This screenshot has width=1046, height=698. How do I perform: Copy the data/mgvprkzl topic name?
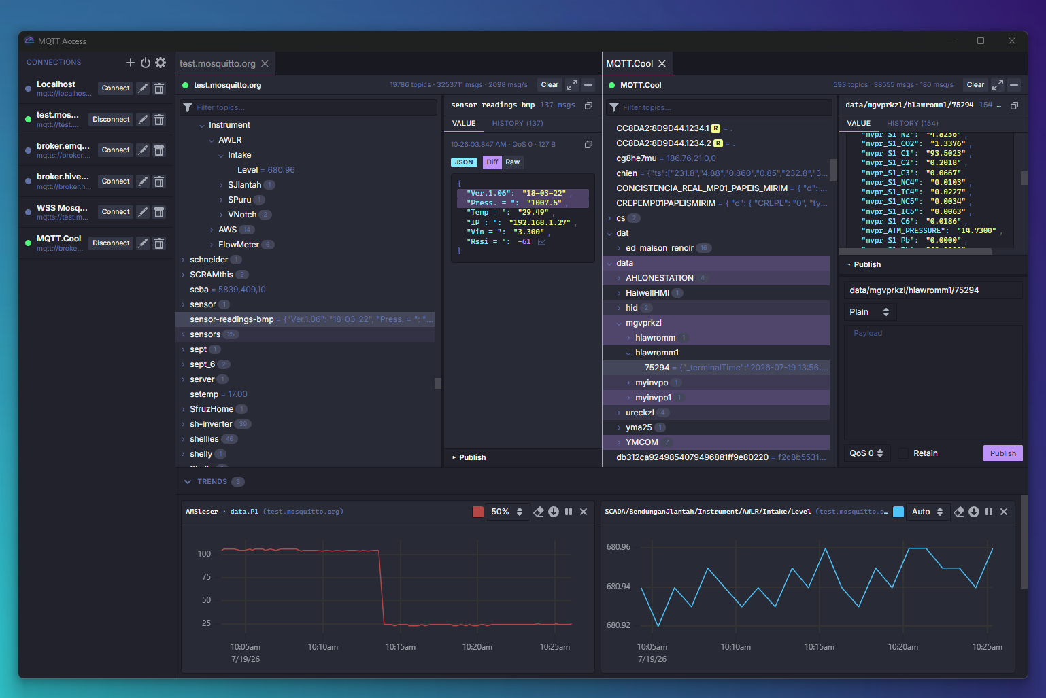click(x=1014, y=105)
